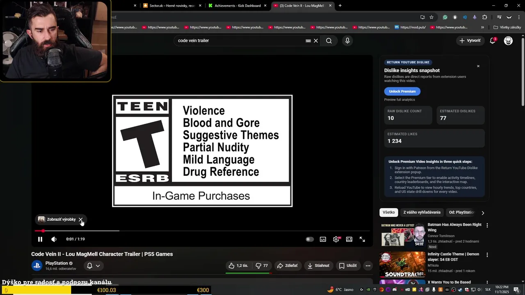
Task: Open options menu for Batman video
Action: click(x=487, y=225)
